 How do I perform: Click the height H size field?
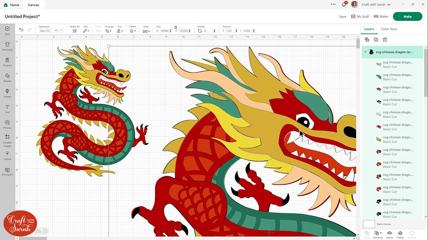coord(184,31)
